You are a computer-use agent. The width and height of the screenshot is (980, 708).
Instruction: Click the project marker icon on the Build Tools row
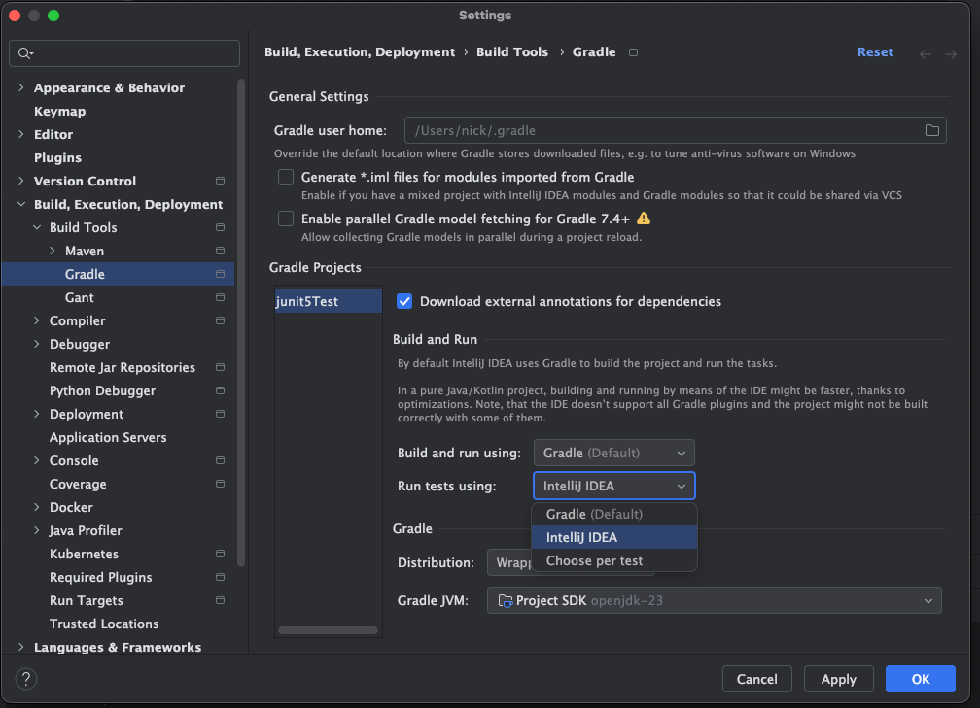point(220,227)
